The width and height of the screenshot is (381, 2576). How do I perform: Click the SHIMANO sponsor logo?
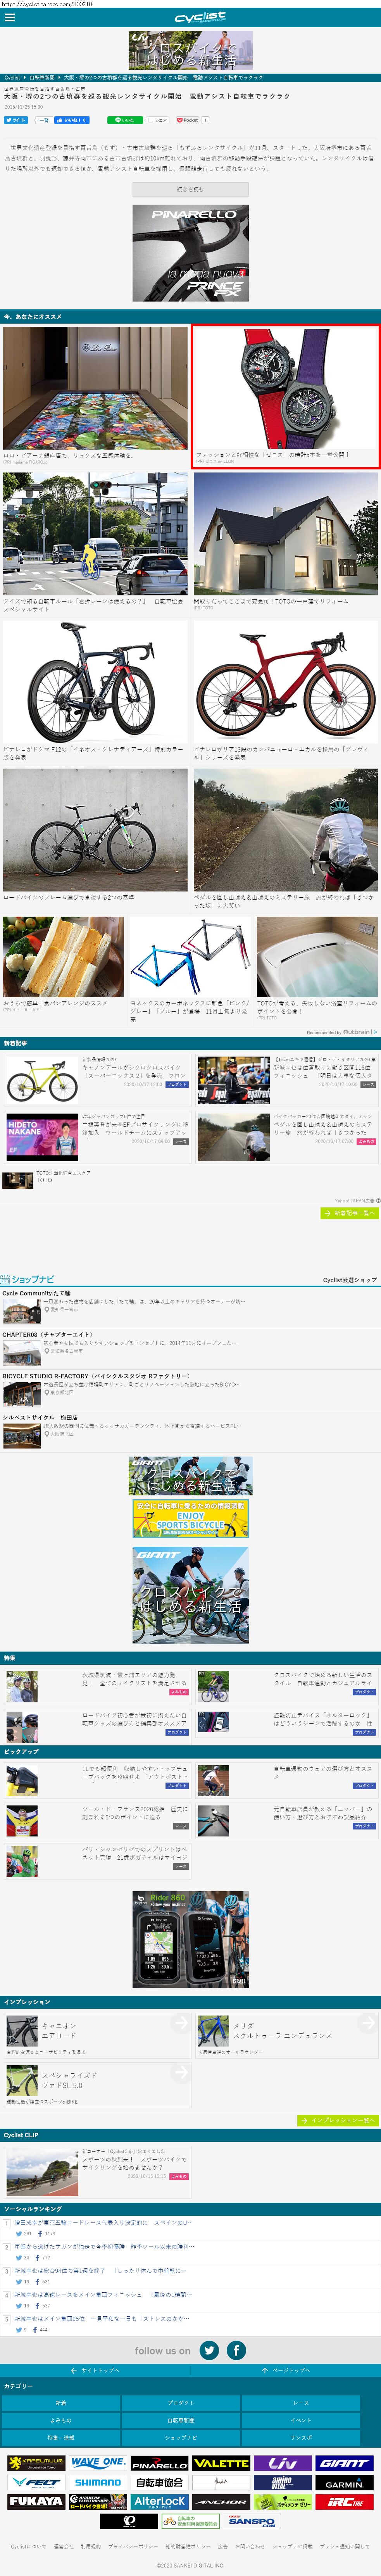[98, 2483]
